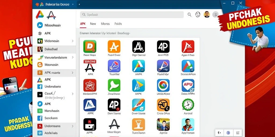Open the Arnl POS app icon

(x=163, y=47)
